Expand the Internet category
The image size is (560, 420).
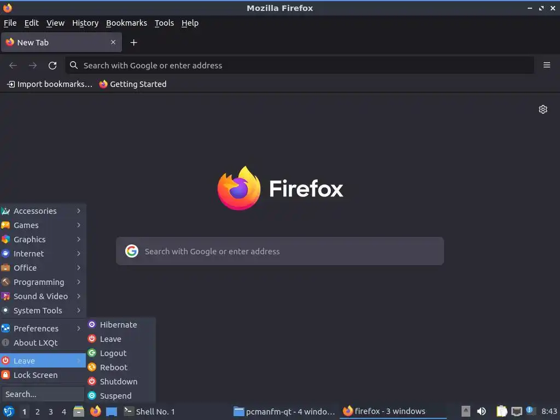[x=43, y=254]
